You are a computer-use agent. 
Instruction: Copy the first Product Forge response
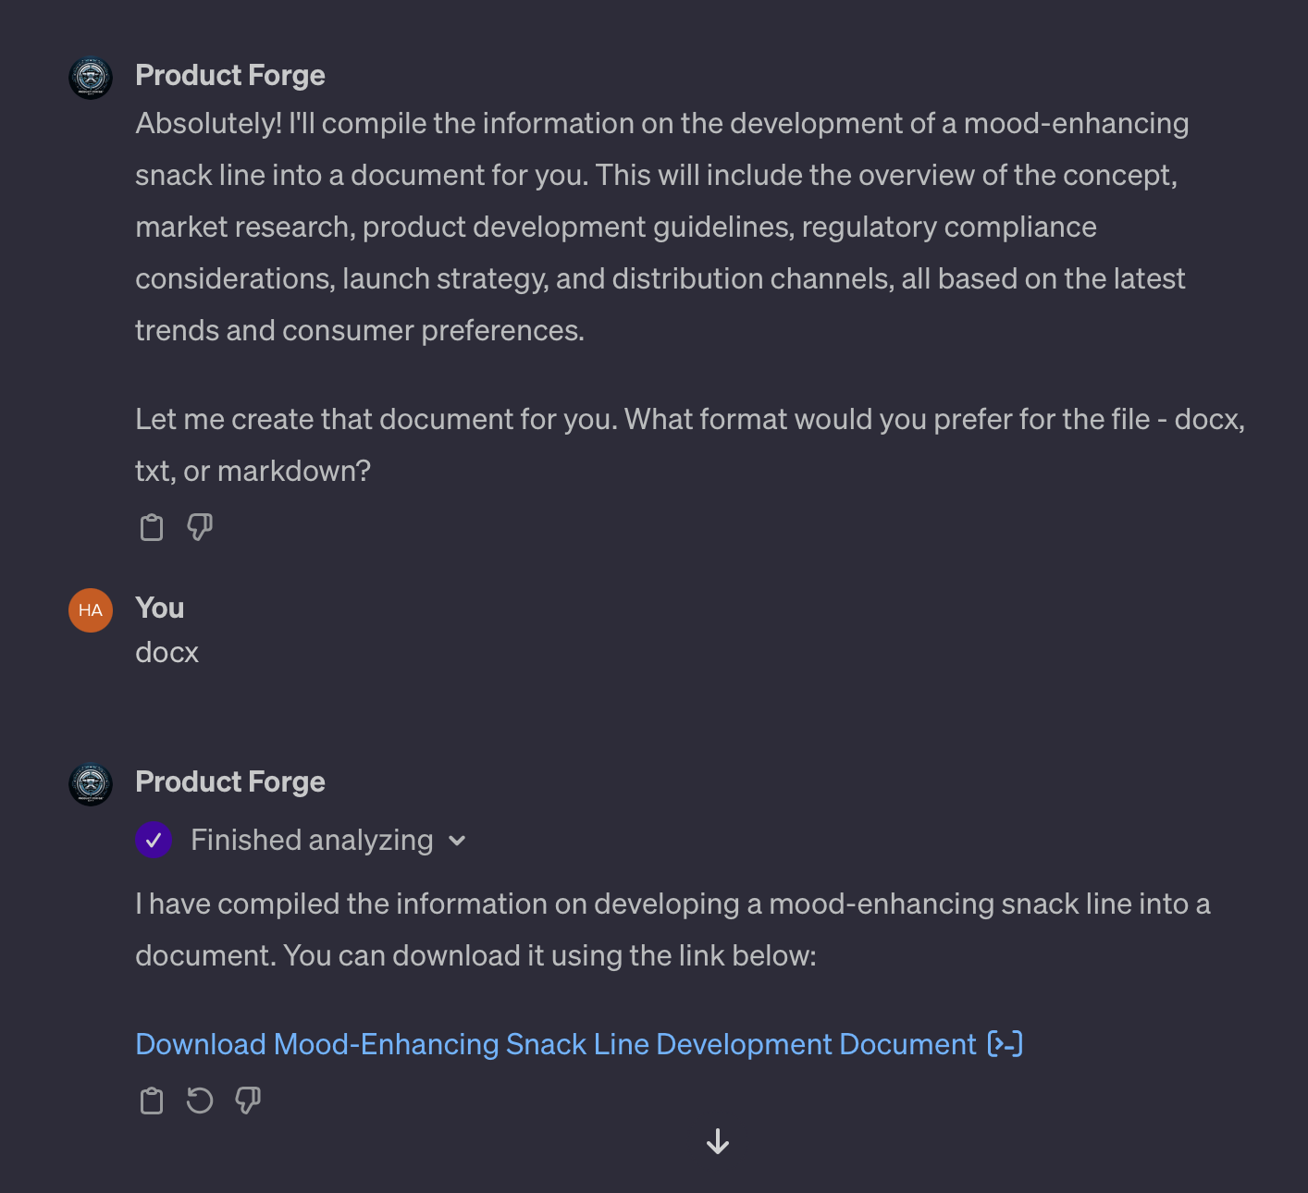coord(152,527)
